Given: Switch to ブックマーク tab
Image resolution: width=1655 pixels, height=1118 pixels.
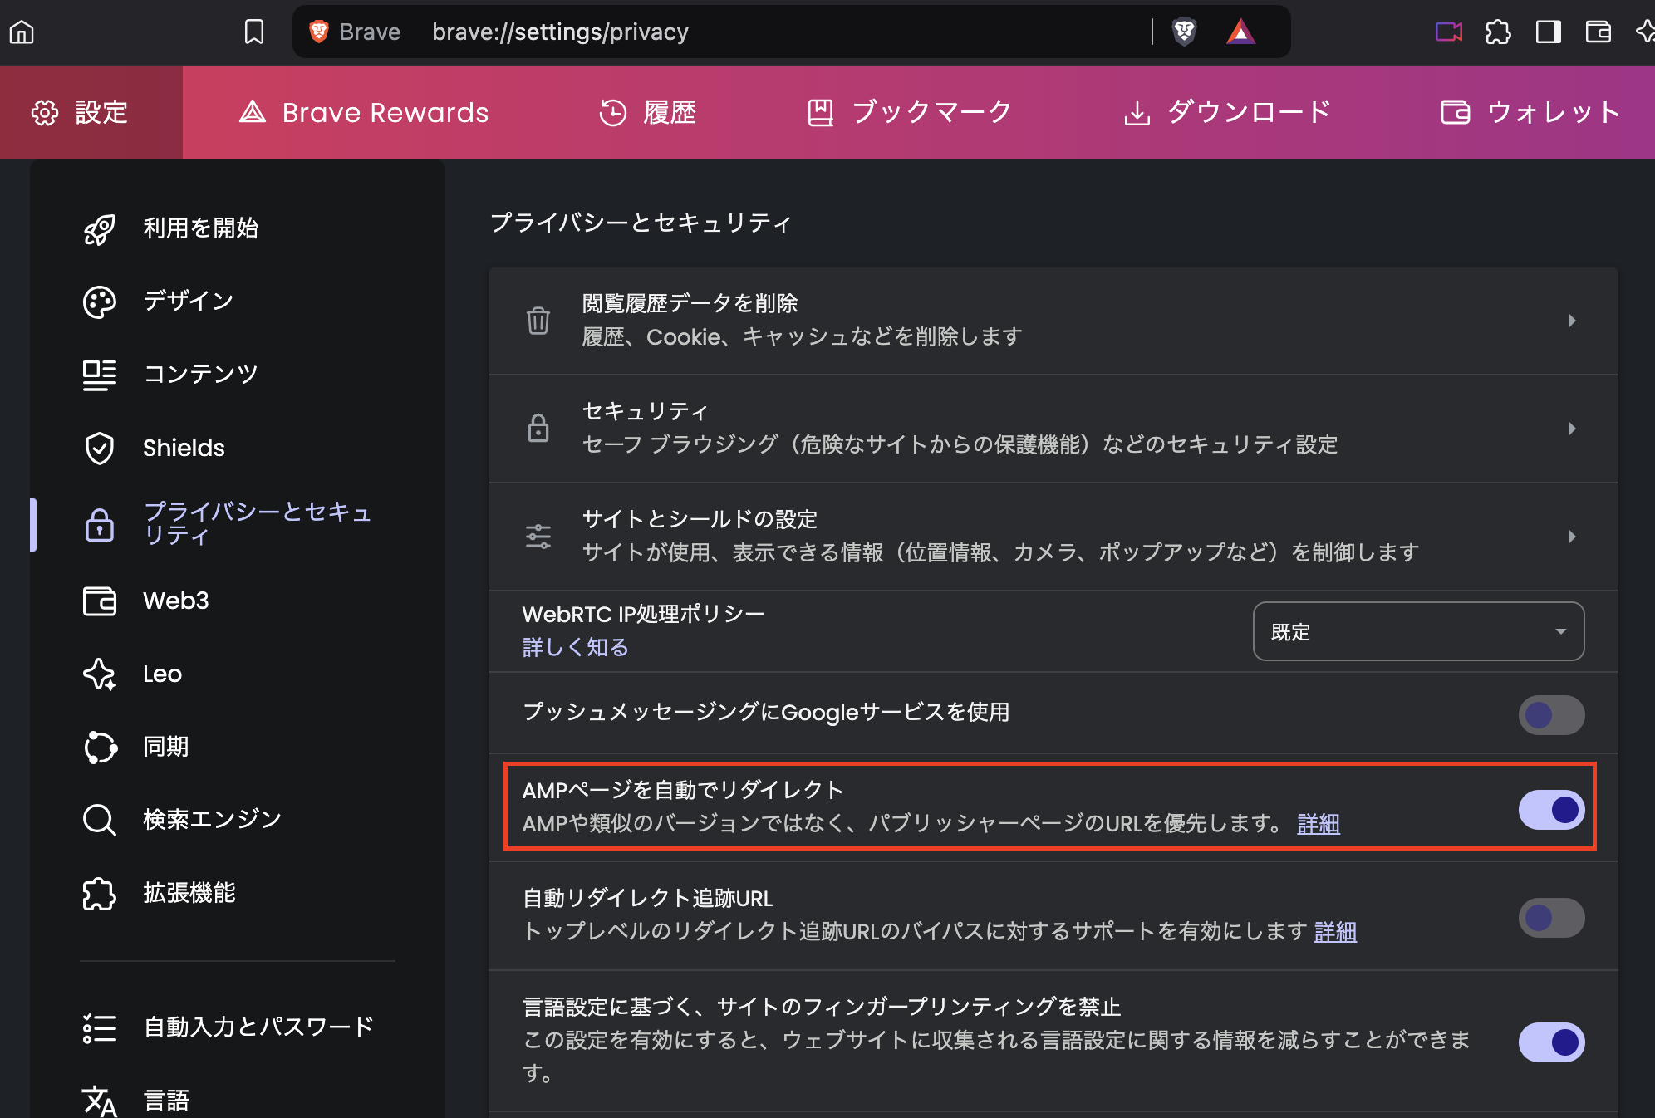Looking at the screenshot, I should pyautogui.click(x=910, y=113).
